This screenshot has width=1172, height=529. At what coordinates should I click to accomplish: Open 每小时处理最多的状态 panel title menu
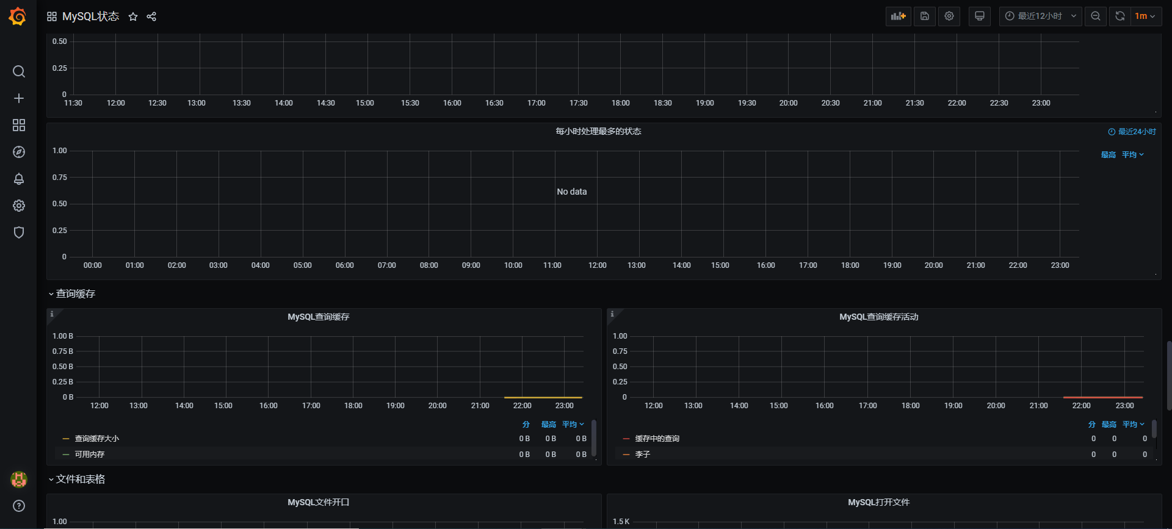tap(598, 132)
